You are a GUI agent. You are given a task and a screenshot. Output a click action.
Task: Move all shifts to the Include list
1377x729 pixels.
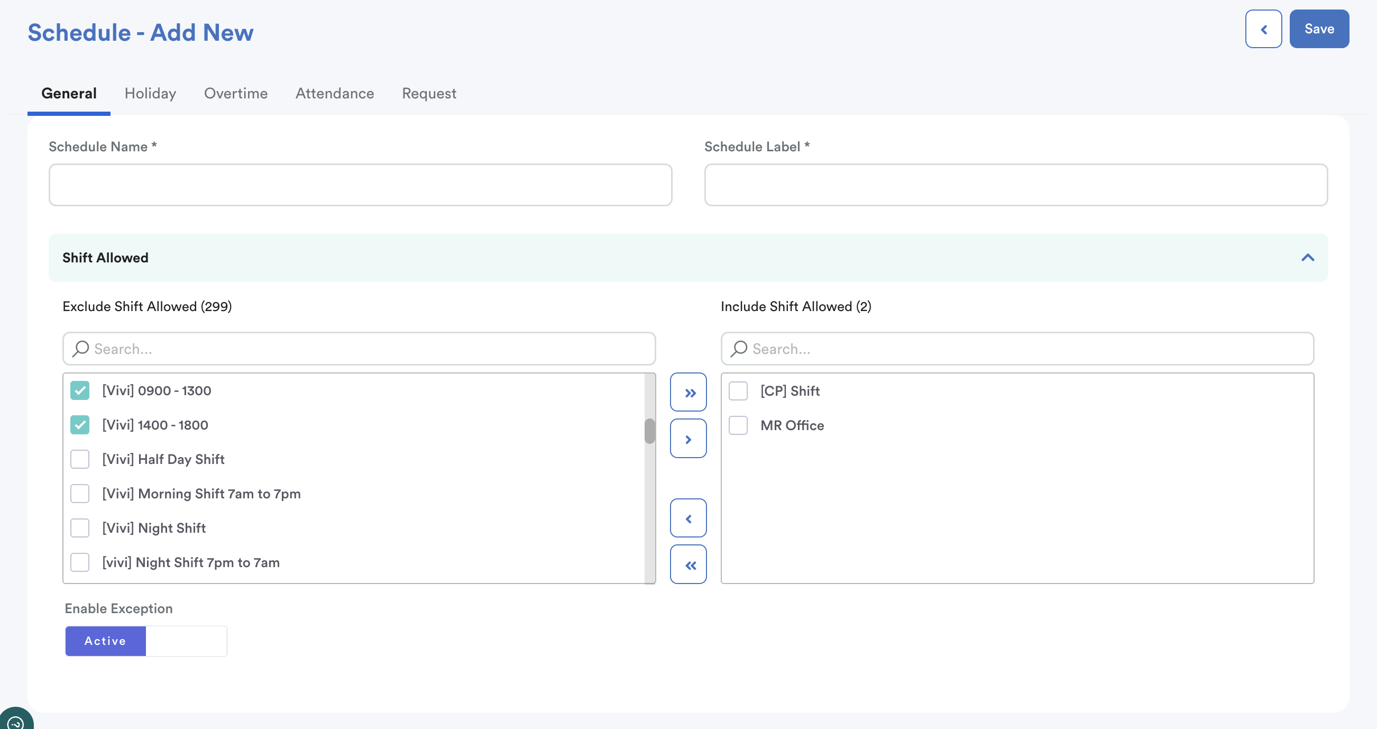pos(688,393)
